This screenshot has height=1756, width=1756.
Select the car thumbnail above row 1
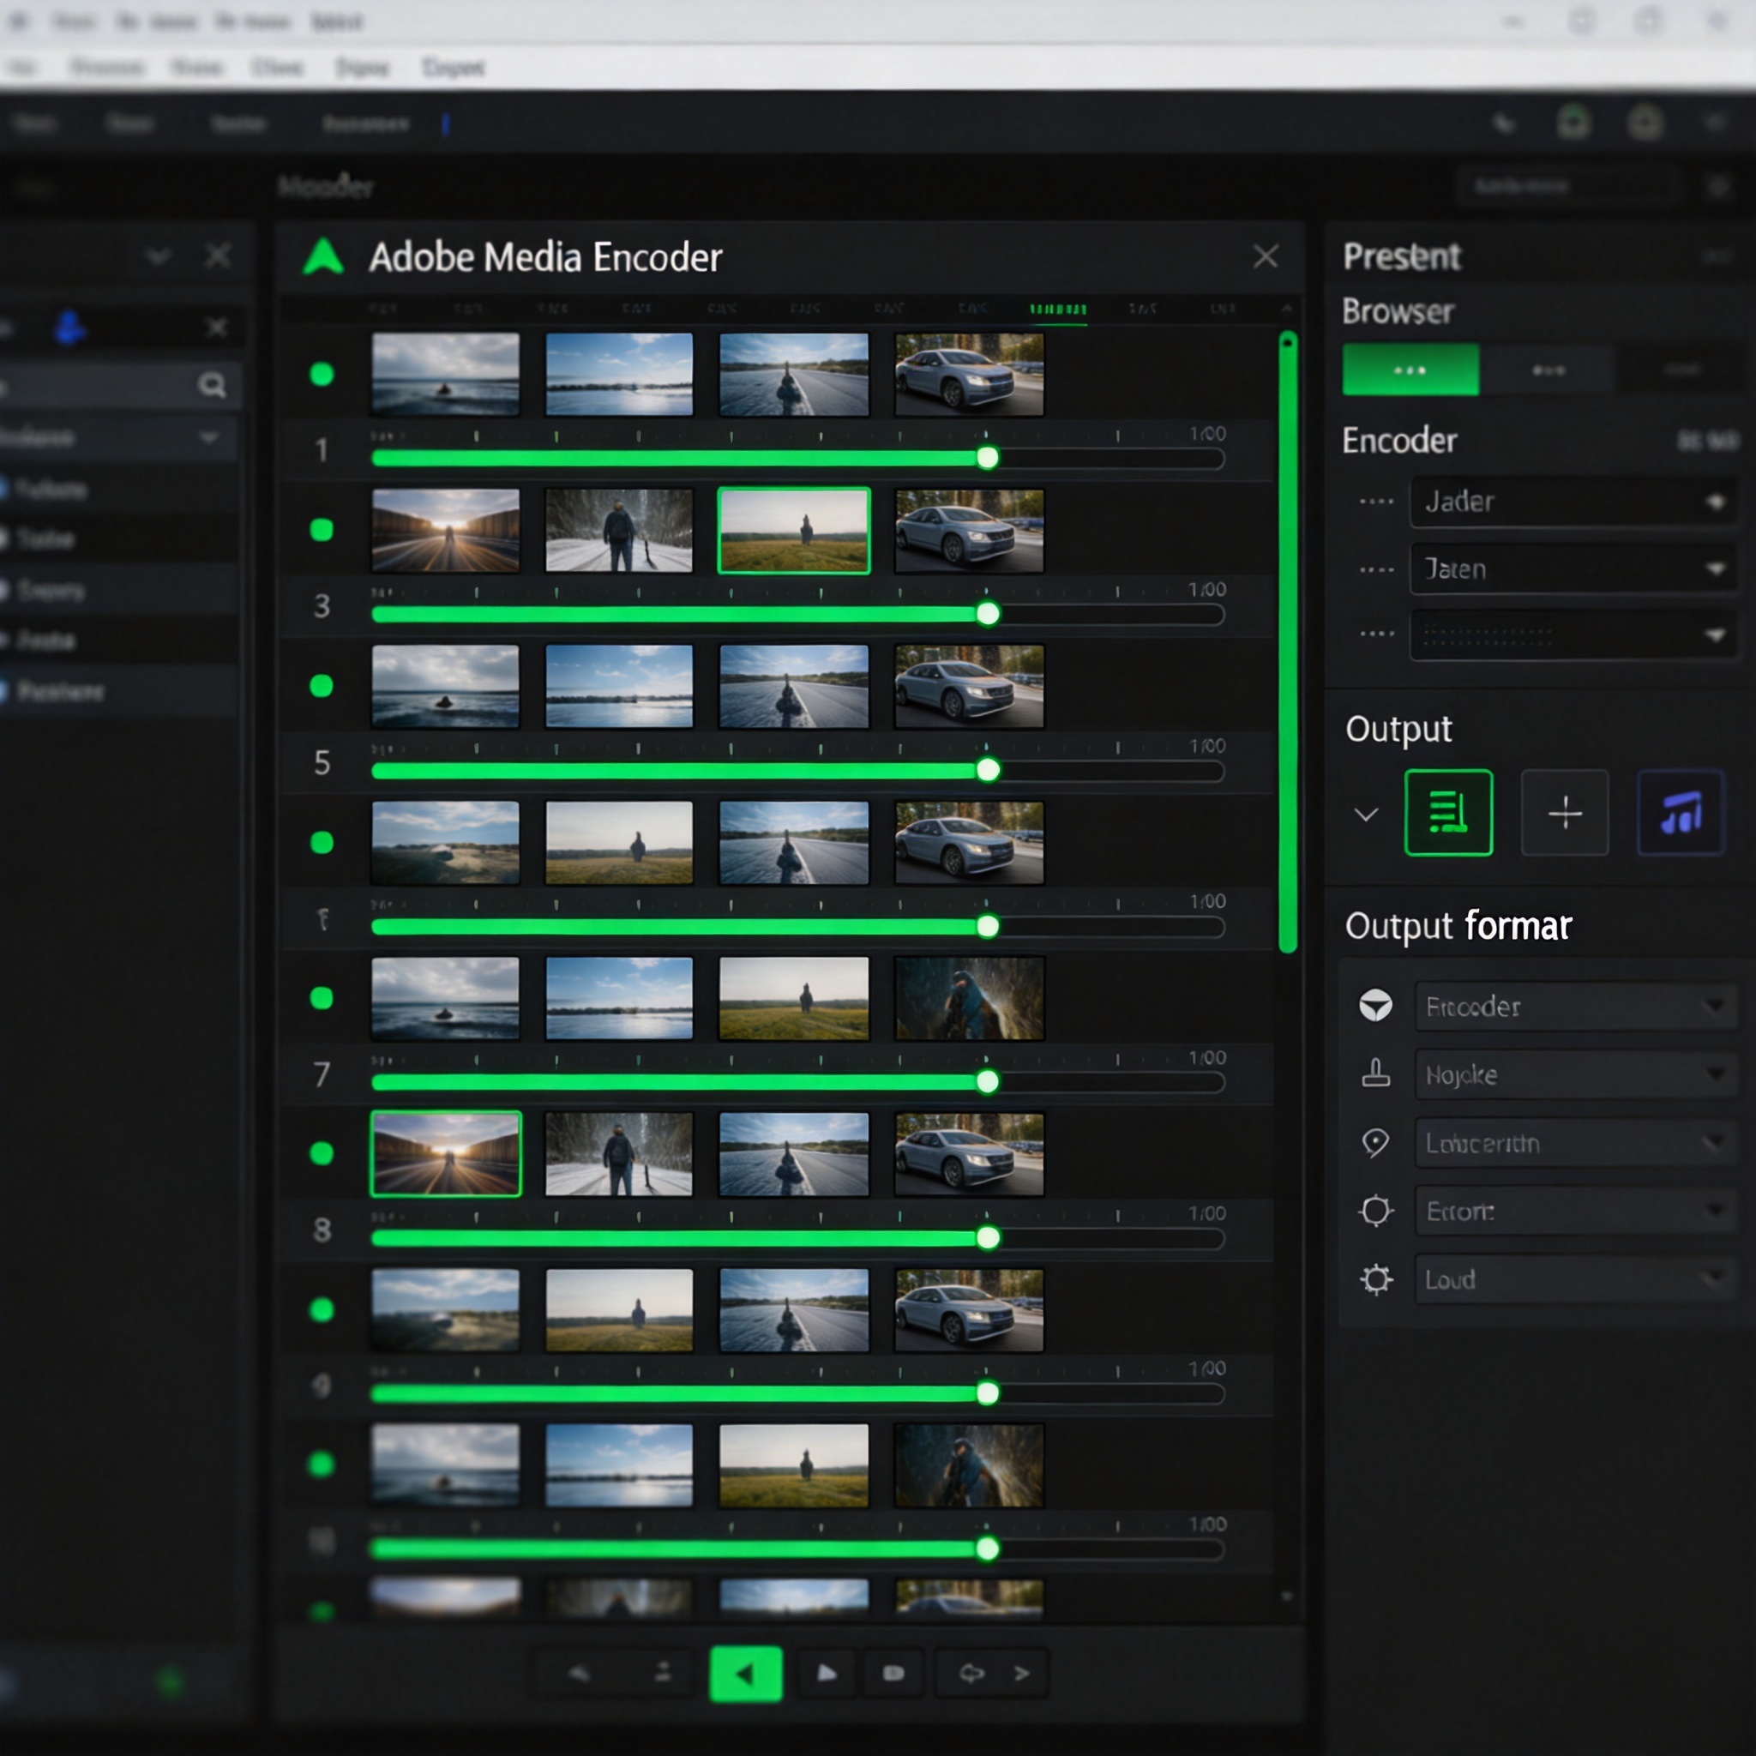969,375
